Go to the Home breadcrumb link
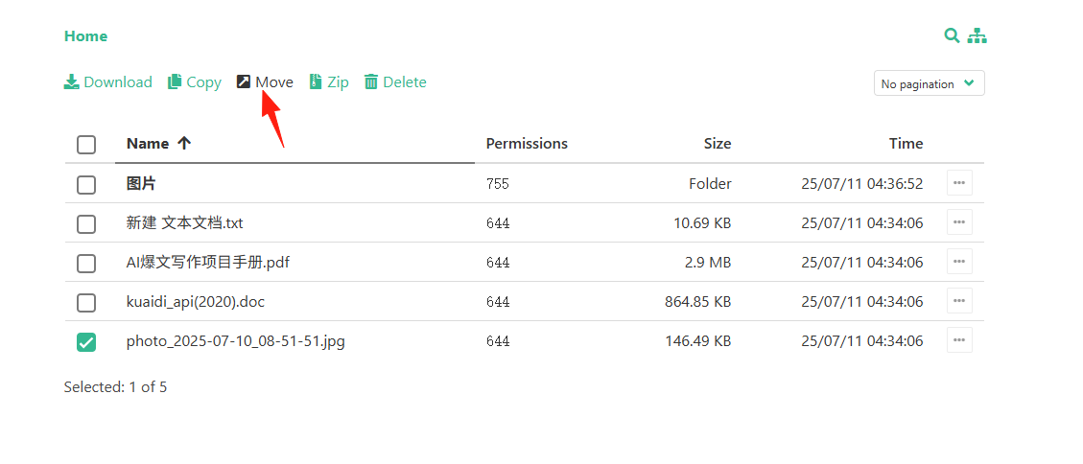Viewport: 1083px width, 464px height. (x=85, y=35)
